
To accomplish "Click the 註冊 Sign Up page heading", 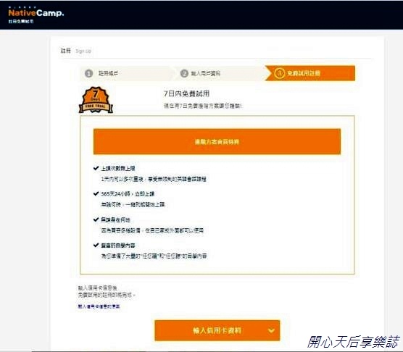I will [x=76, y=51].
